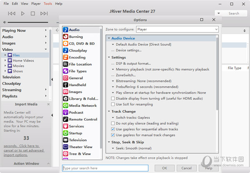The width and height of the screenshot is (250, 173).
Task: Start playback with the play button
Action: (23, 14)
